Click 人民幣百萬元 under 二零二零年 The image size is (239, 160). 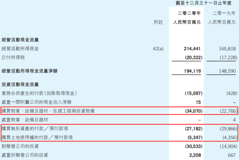pos(187,22)
